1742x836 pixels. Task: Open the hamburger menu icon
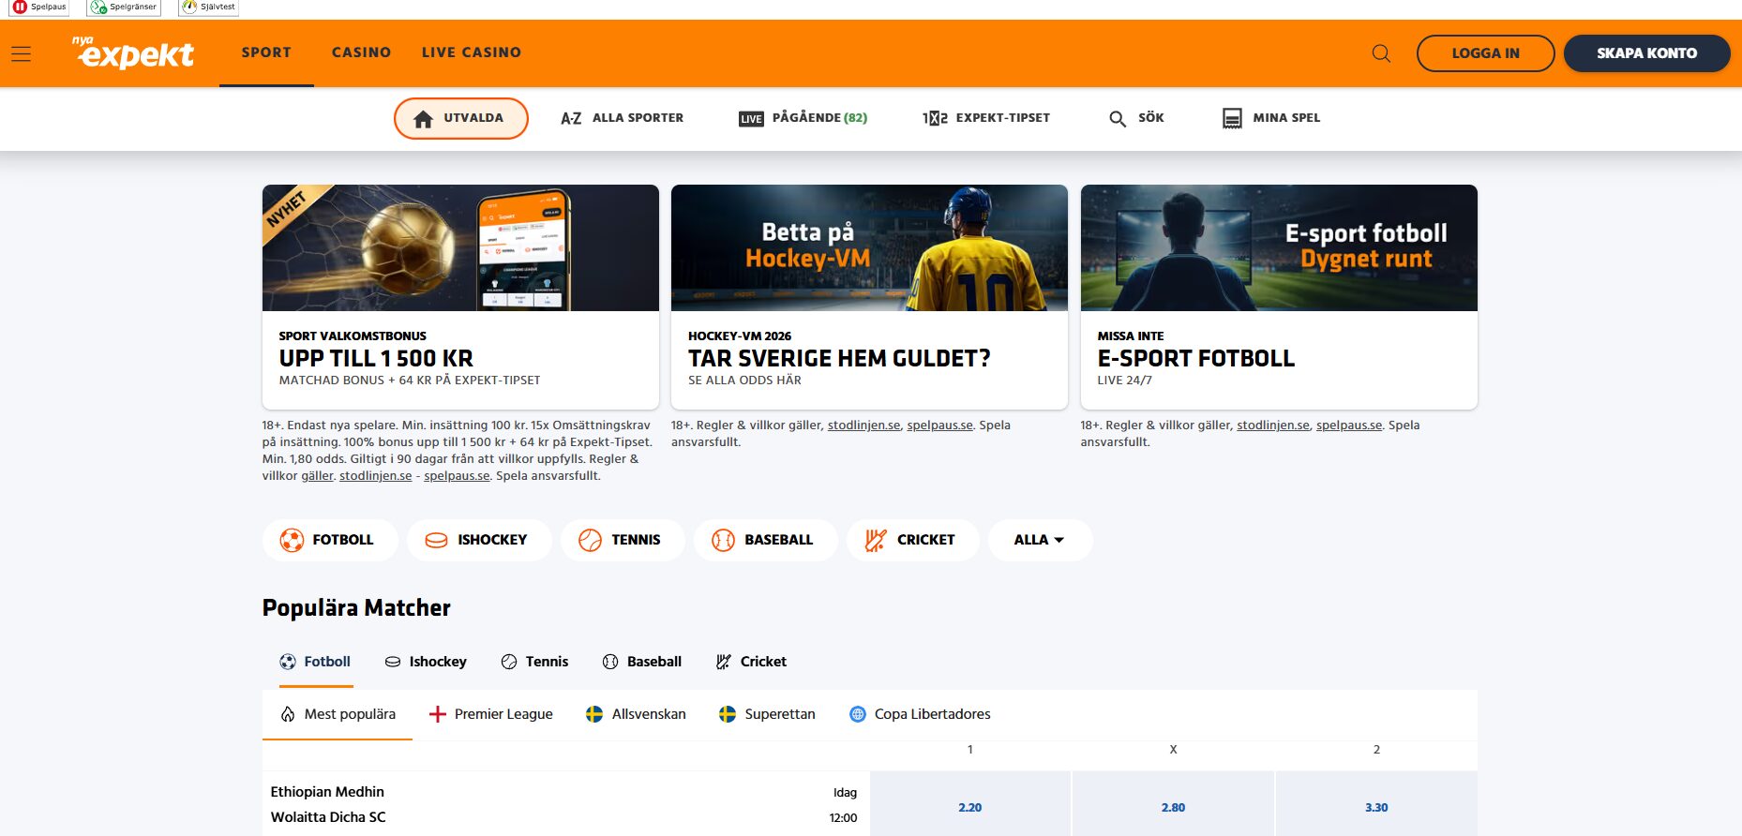[x=21, y=54]
